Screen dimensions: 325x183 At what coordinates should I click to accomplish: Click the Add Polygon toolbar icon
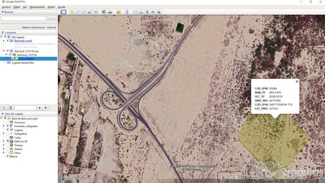[x=78, y=12]
